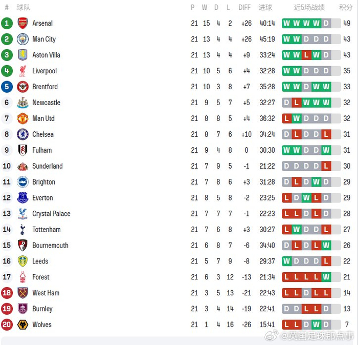Click Forest's green W form result
The image size is (358, 345).
point(326,277)
